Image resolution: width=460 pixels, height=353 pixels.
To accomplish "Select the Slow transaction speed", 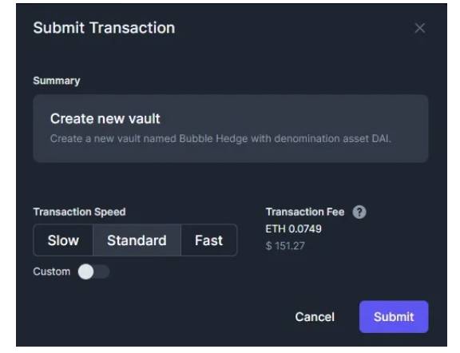I will pos(63,240).
